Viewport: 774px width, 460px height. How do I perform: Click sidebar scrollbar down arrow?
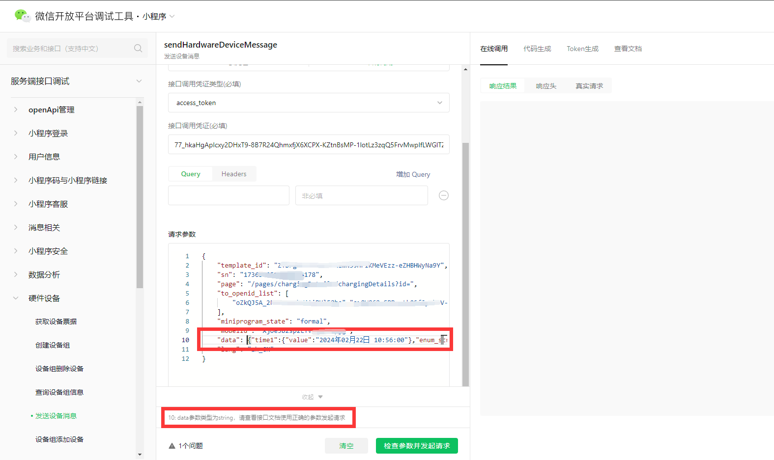140,455
